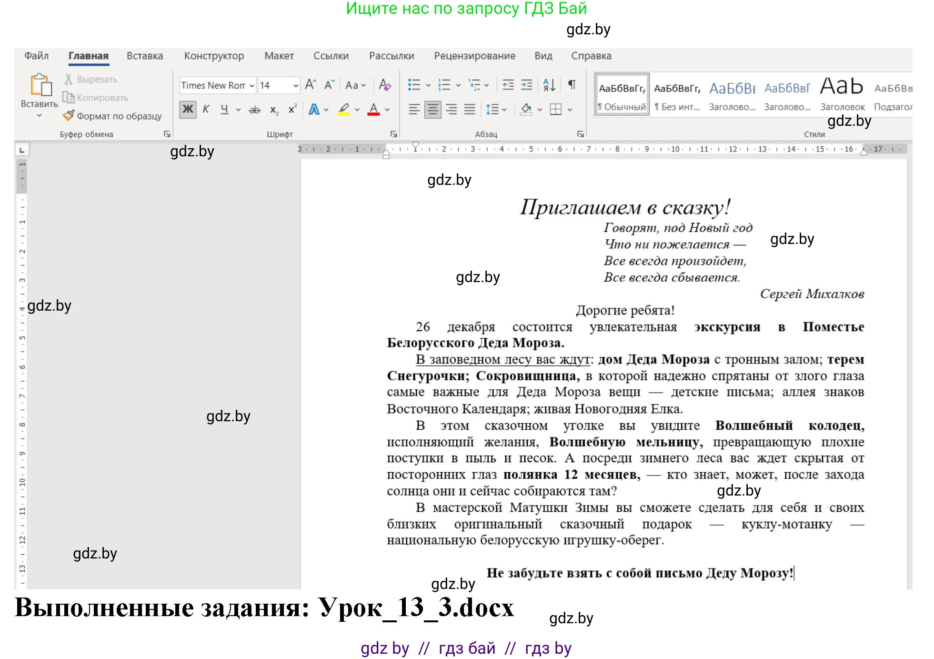Image resolution: width=934 pixels, height=659 pixels.
Task: Open the line spacing options dropdown
Action: pyautogui.click(x=501, y=109)
